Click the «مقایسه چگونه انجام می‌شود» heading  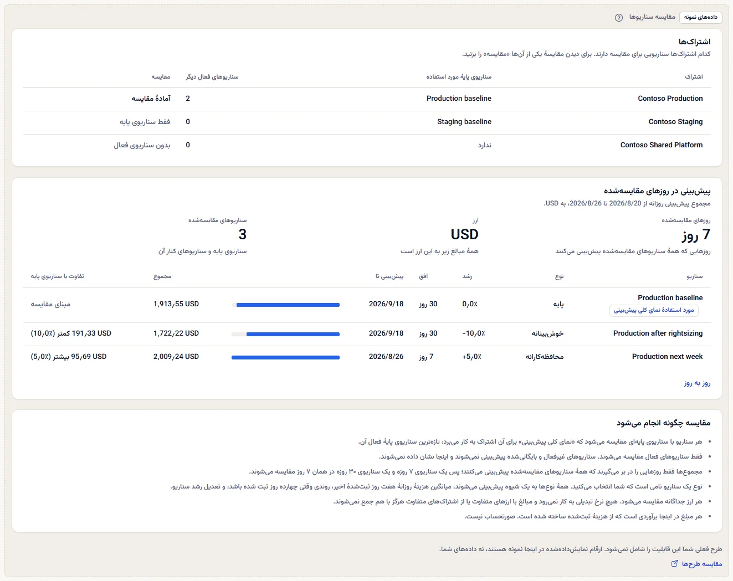point(663,423)
